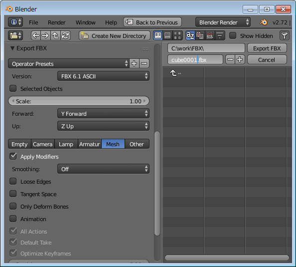Click the directory path field C:\work\FBX\
This screenshot has width=296, height=267.
[206, 48]
